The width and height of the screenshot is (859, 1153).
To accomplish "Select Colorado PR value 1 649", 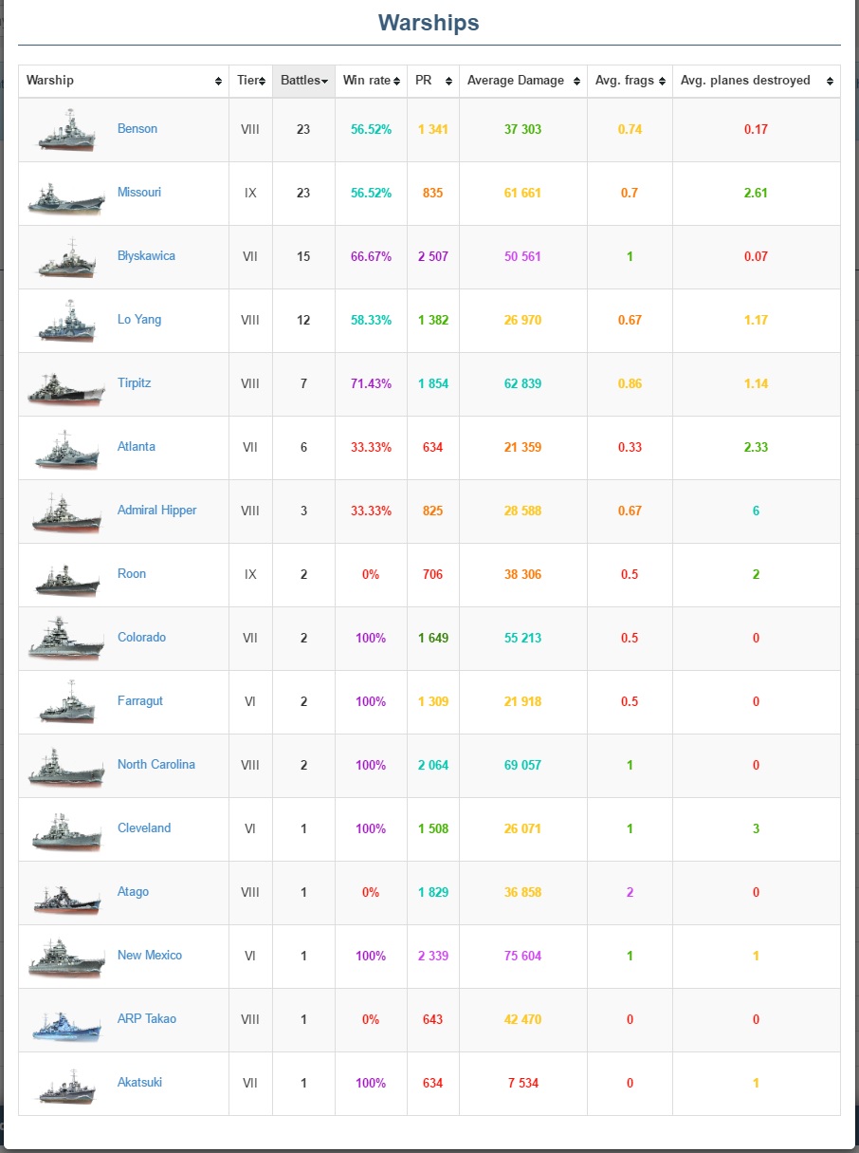I will 433,638.
